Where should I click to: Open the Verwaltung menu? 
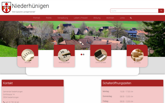pyautogui.click(x=63, y=18)
